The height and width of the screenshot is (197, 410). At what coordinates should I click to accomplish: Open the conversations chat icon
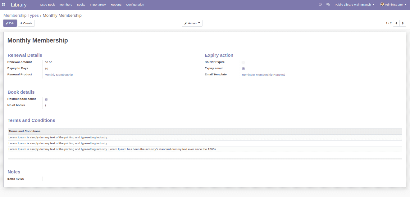point(328,5)
